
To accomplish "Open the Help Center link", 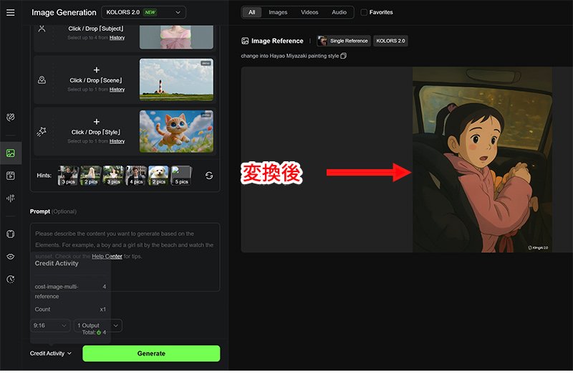I will [x=107, y=256].
